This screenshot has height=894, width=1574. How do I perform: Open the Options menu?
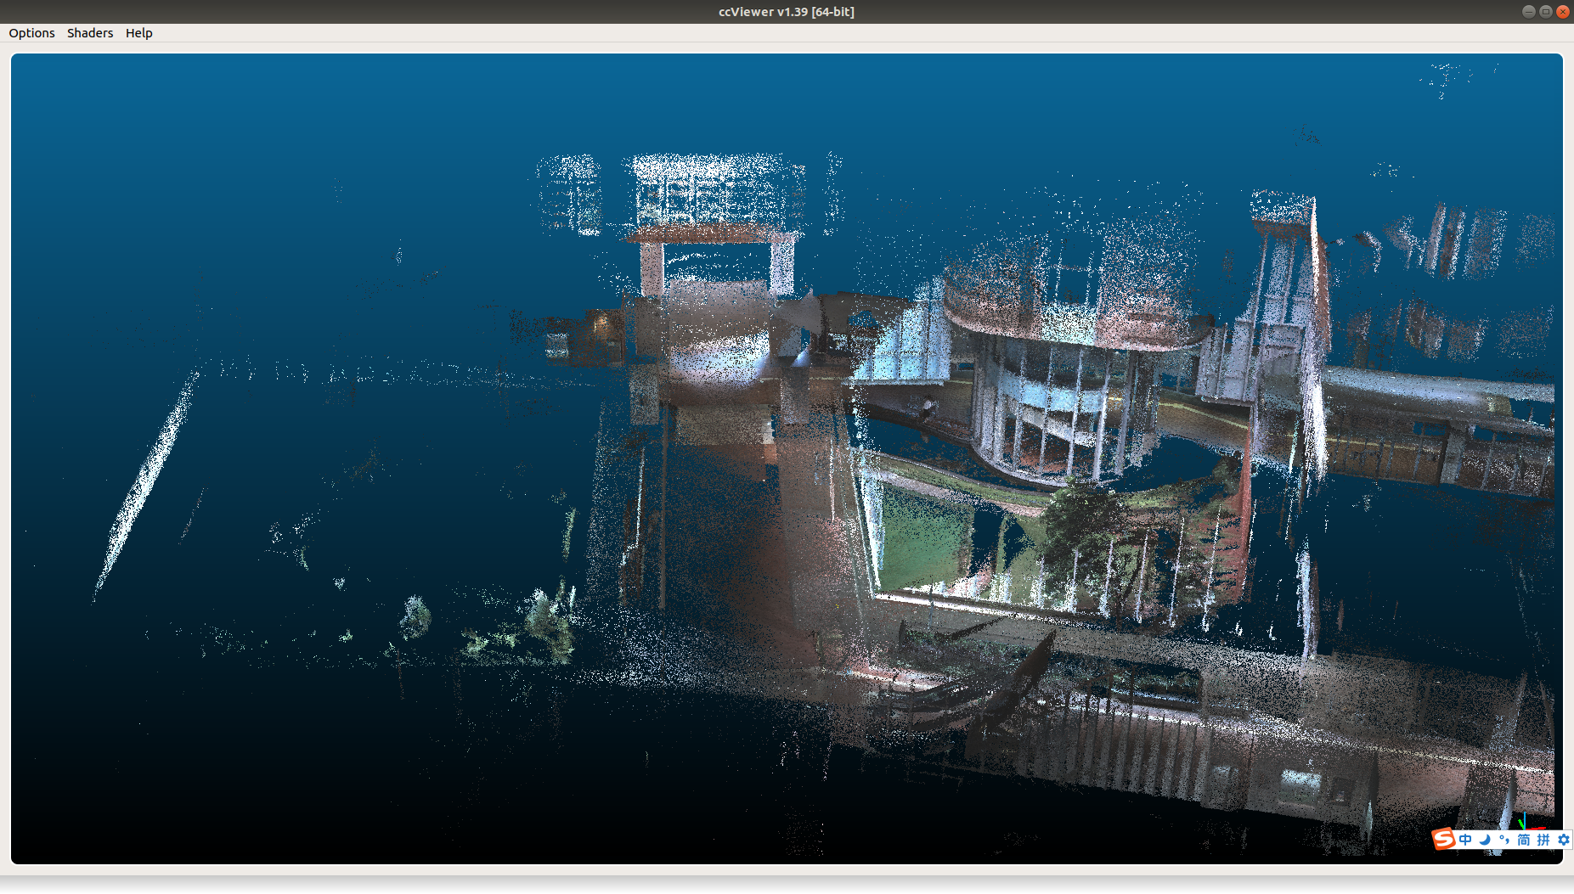(31, 33)
